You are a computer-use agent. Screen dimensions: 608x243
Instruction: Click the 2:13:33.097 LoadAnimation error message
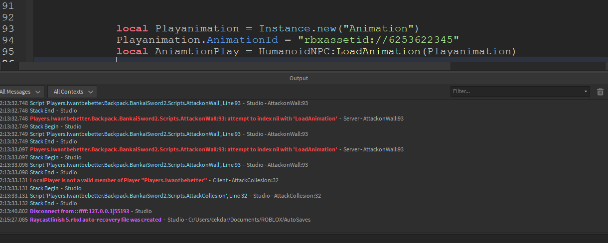(183, 149)
